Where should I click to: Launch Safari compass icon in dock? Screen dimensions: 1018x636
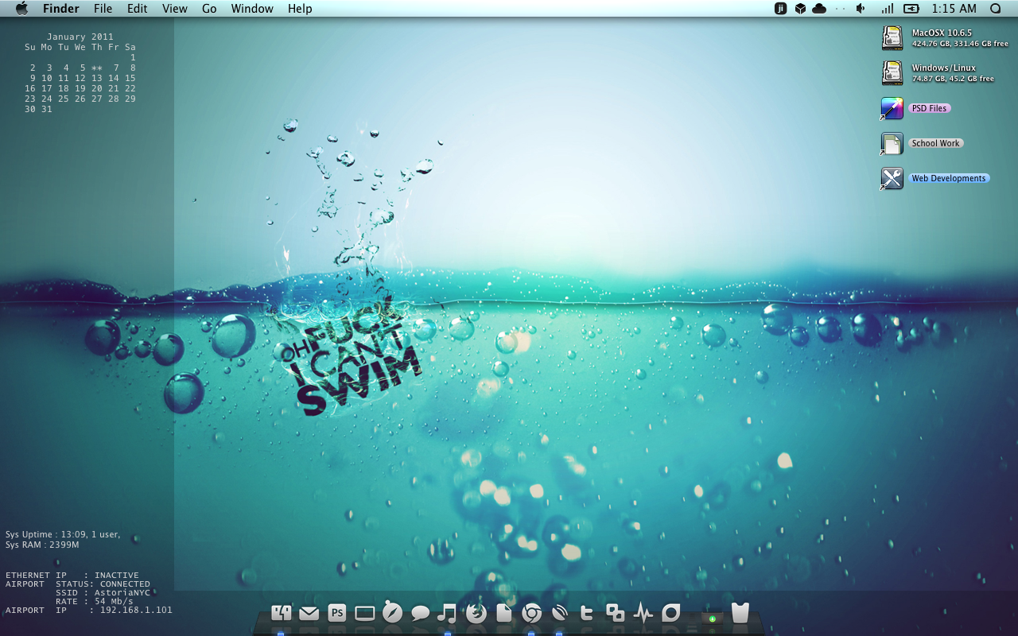(392, 611)
